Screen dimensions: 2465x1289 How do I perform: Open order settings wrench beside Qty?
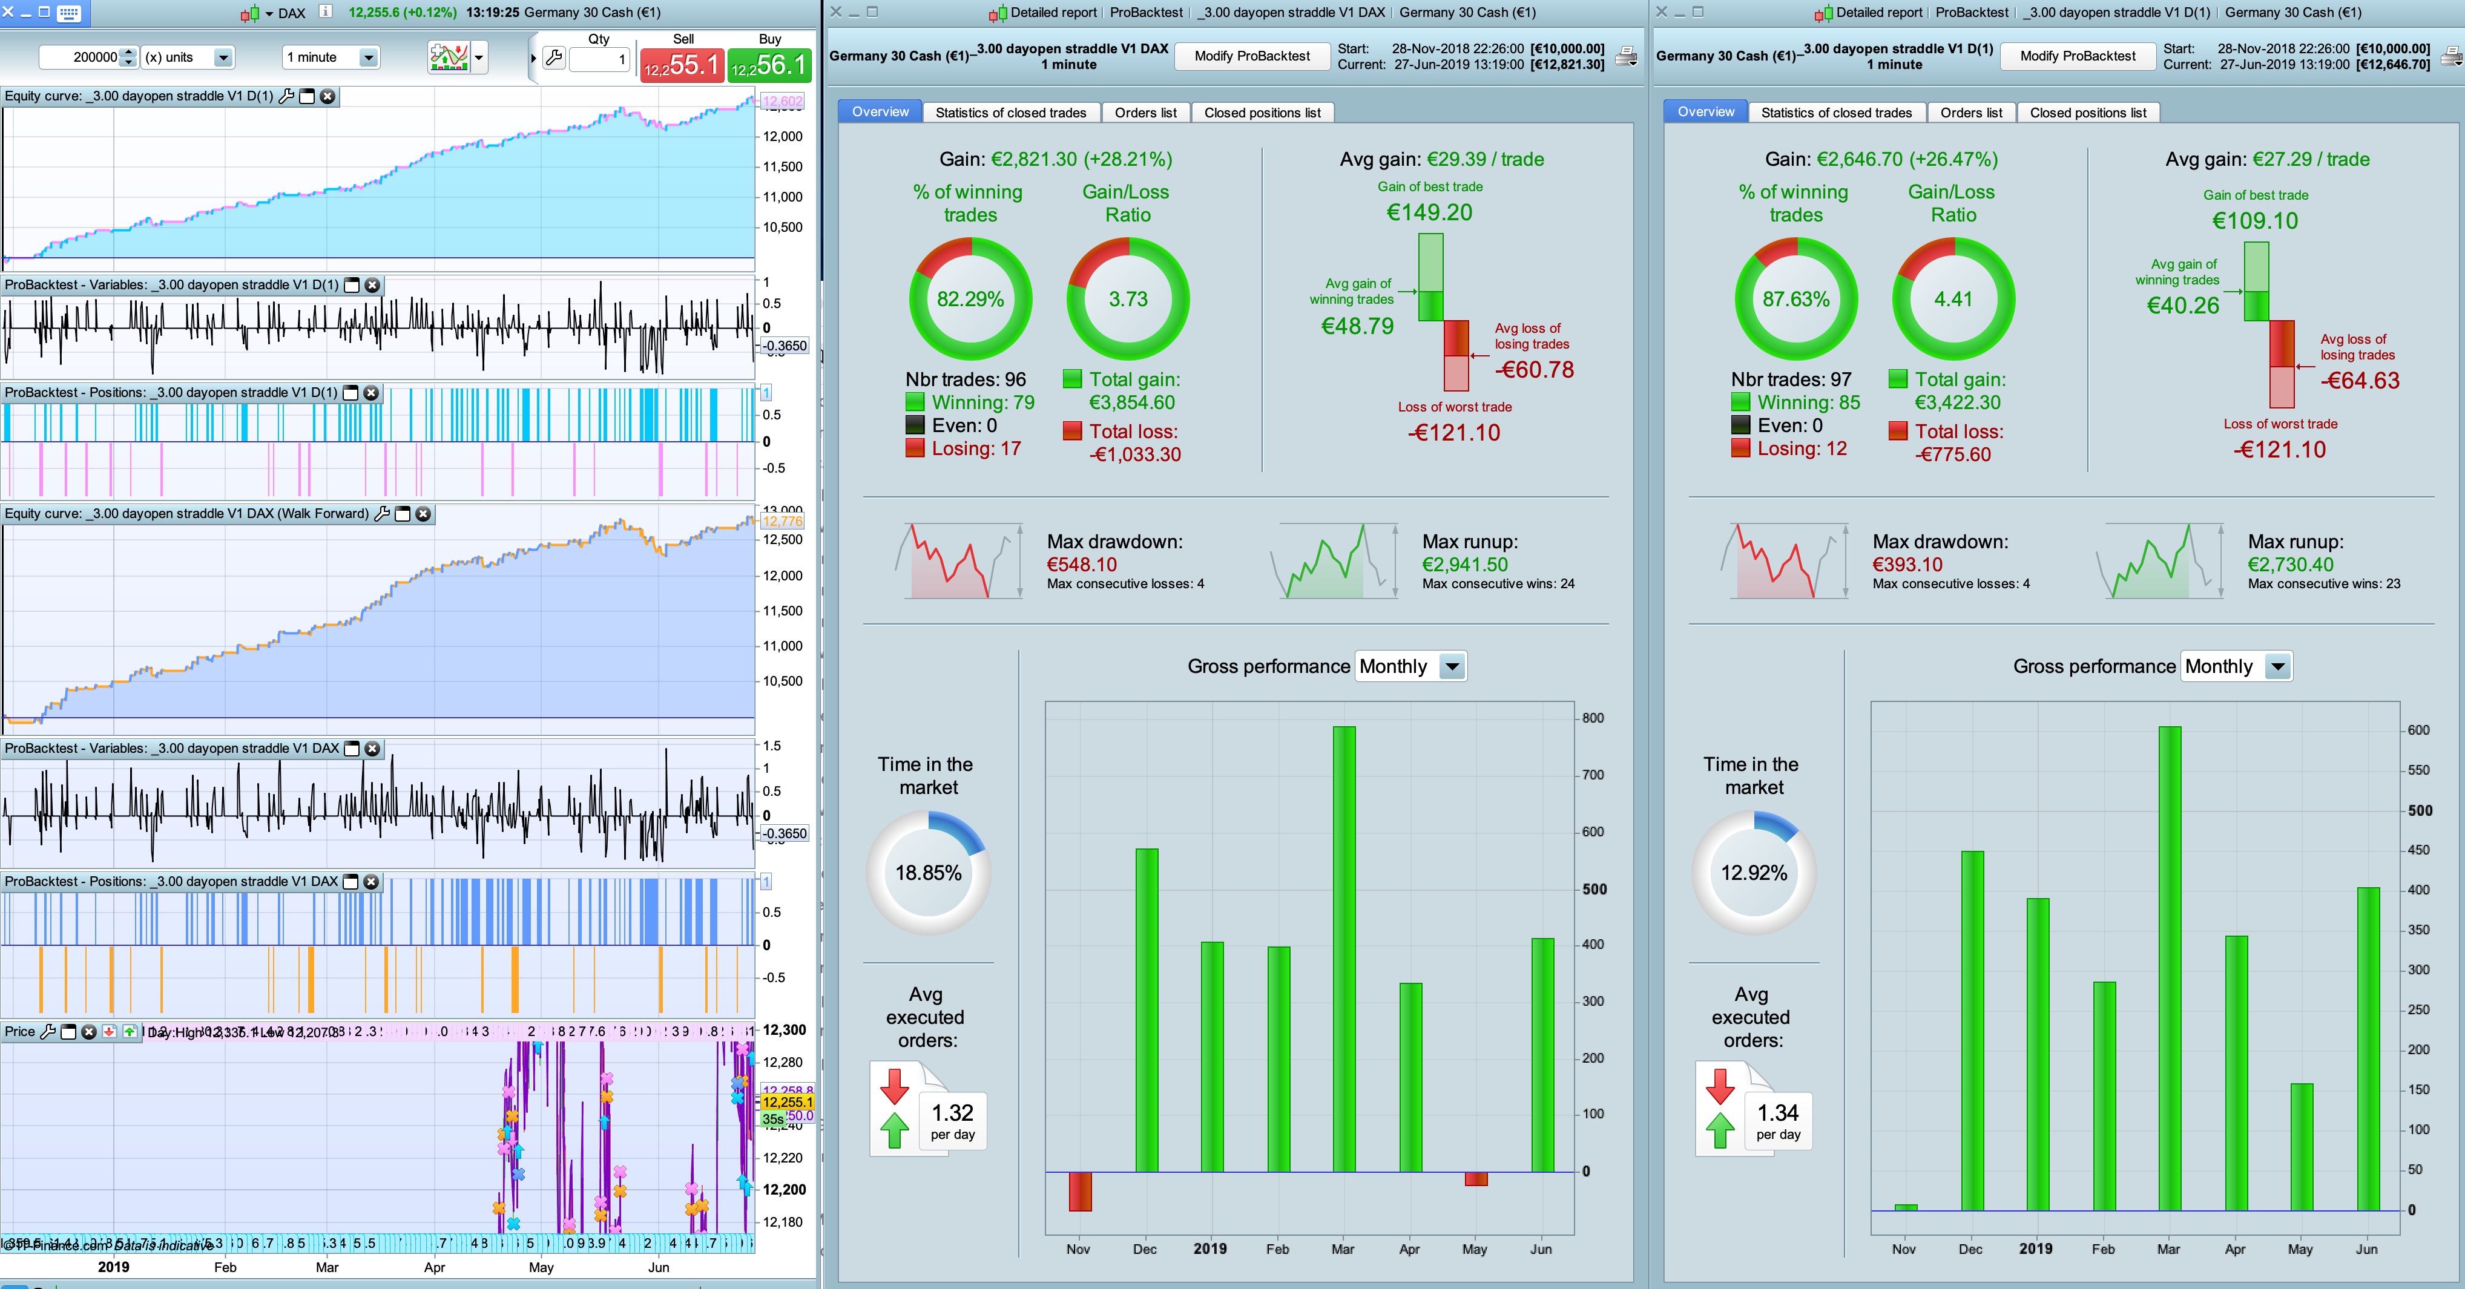point(553,57)
